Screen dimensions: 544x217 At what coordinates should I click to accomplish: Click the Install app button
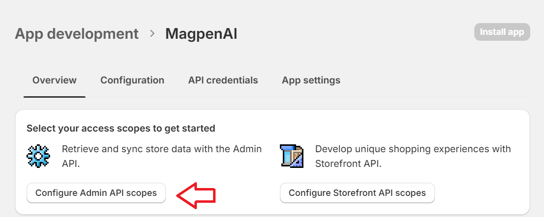point(502,32)
